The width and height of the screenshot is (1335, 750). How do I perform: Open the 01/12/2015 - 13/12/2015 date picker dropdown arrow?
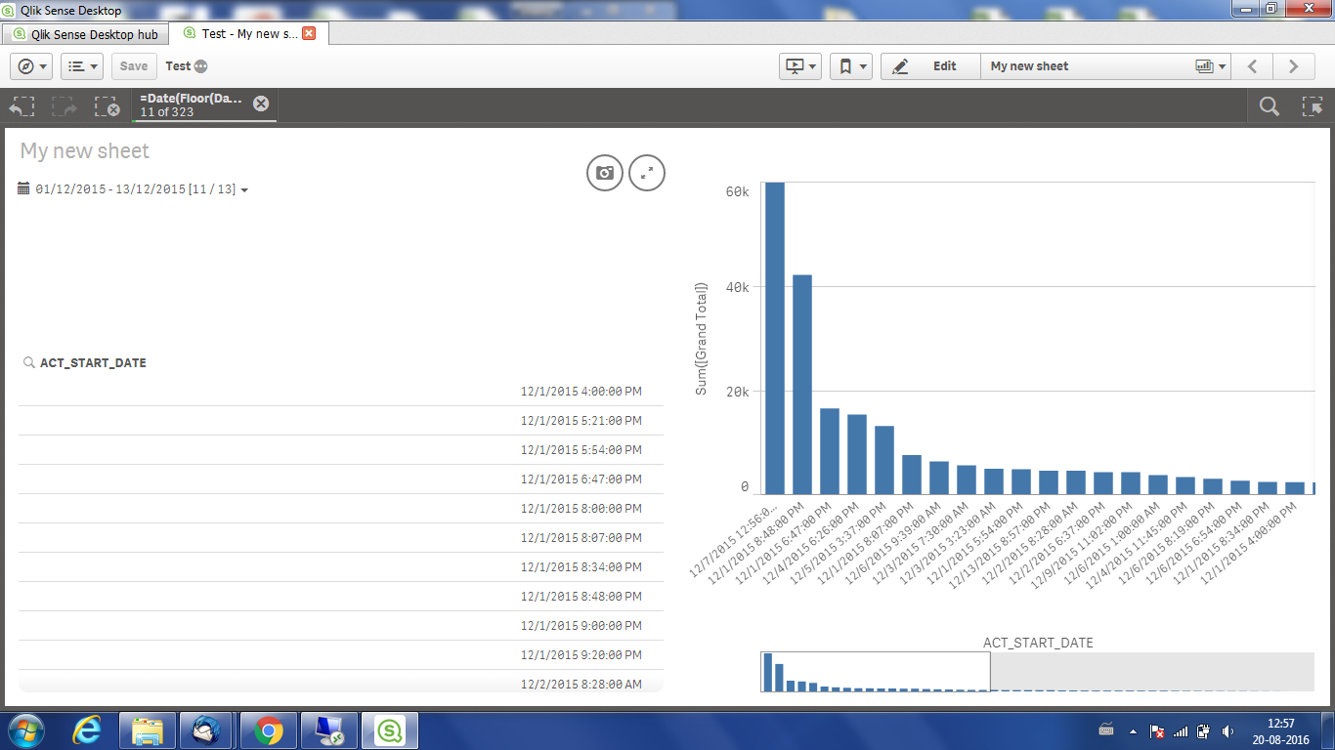[244, 190]
